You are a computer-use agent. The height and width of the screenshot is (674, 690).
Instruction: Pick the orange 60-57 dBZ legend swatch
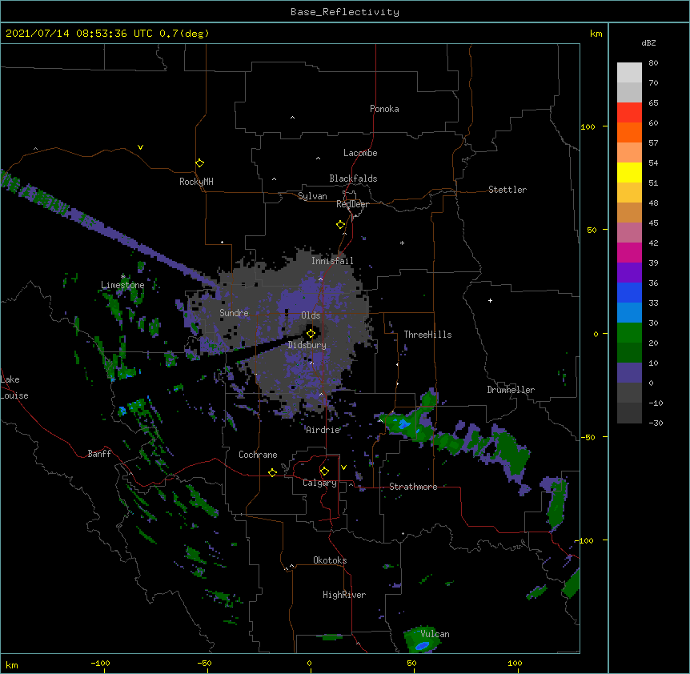pos(629,132)
